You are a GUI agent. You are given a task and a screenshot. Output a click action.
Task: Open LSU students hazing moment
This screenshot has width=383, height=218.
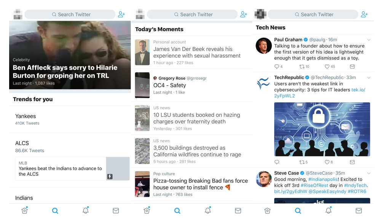(192, 118)
